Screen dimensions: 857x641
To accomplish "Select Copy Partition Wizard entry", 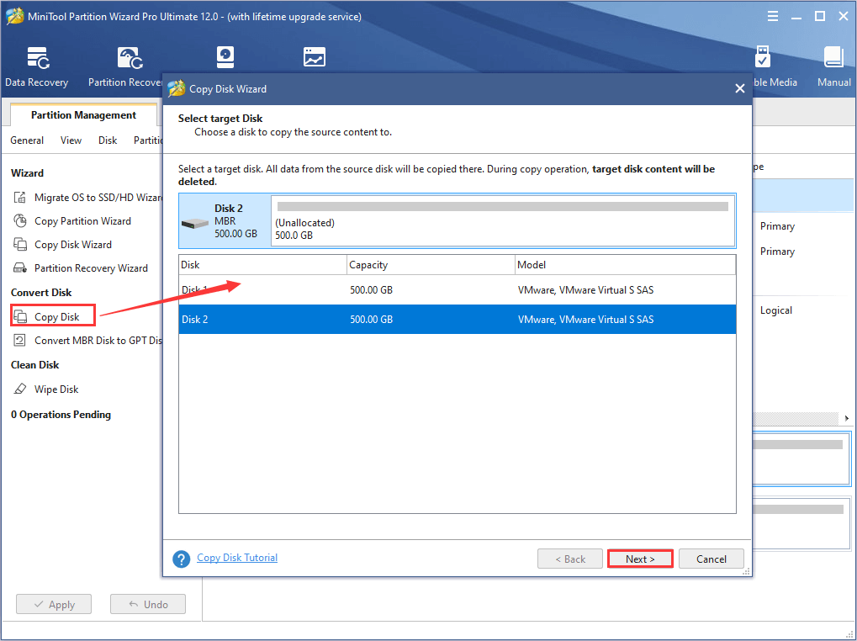I will (x=82, y=220).
